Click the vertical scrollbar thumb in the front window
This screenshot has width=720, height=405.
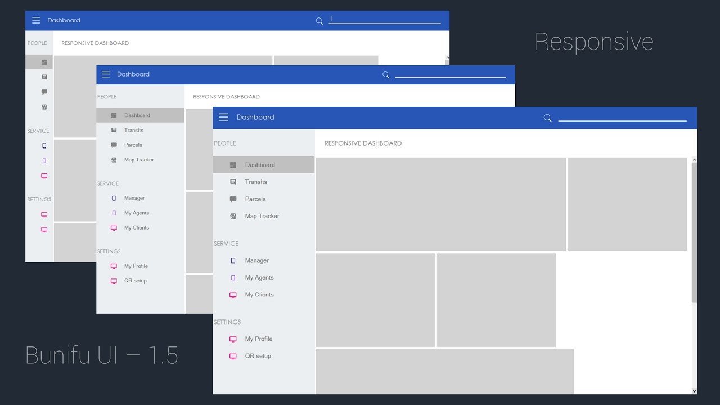pyautogui.click(x=694, y=232)
